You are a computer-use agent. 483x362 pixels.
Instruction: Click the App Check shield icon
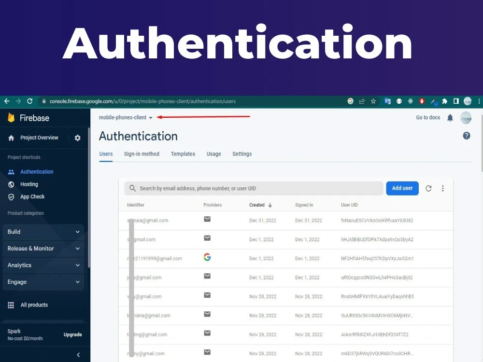pyautogui.click(x=11, y=197)
